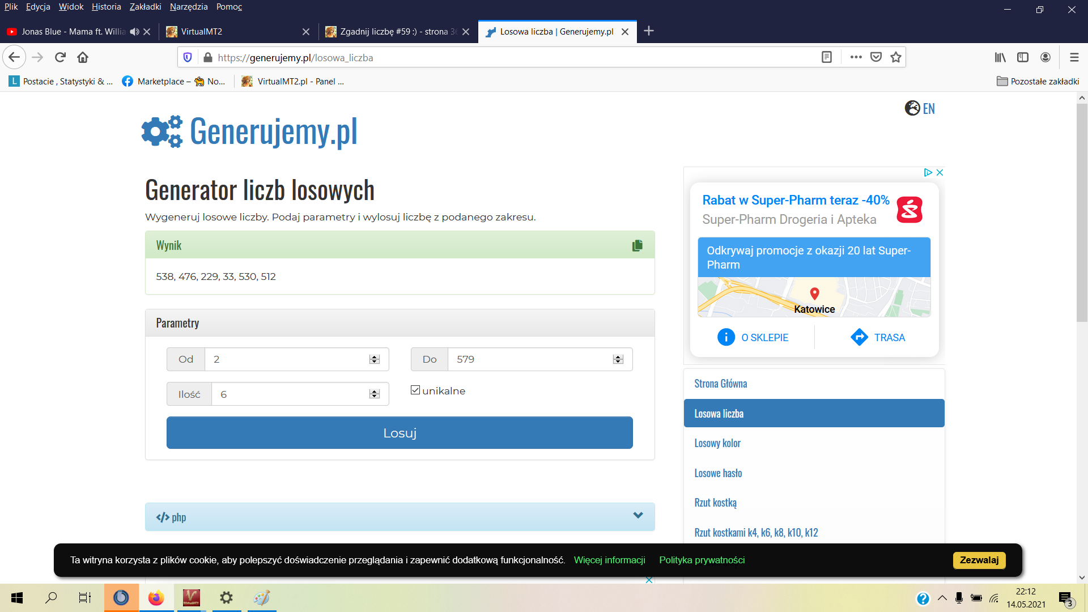Reload the page with refresh icon
1088x612 pixels.
(60, 57)
